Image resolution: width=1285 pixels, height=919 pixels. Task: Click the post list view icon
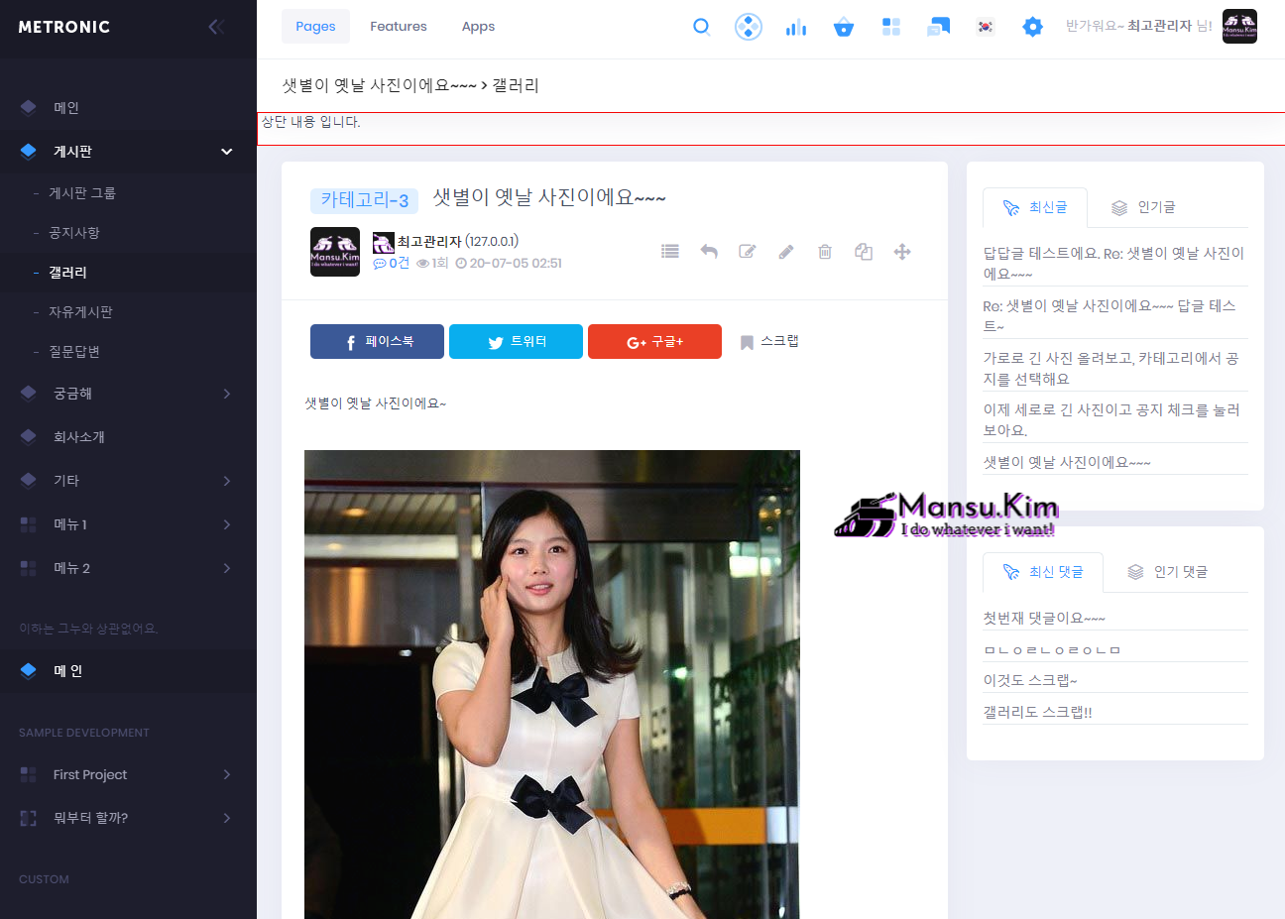pyautogui.click(x=670, y=252)
